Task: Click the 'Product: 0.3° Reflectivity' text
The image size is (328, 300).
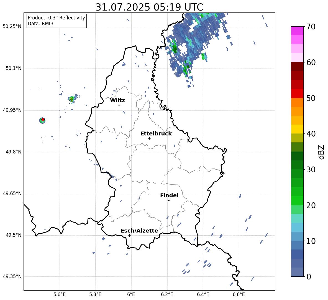Action: tap(56, 17)
